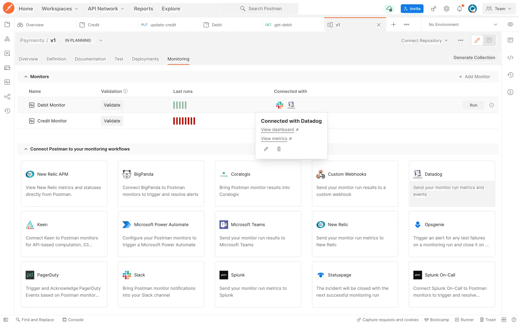Open Environments in the left sidebar

[x=7, y=53]
